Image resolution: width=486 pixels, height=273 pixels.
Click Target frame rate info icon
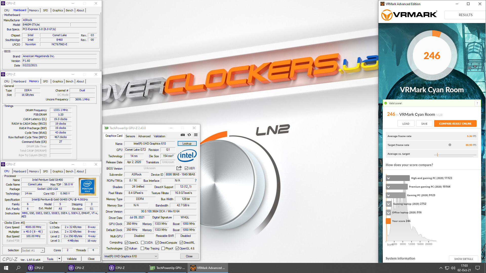click(x=450, y=145)
